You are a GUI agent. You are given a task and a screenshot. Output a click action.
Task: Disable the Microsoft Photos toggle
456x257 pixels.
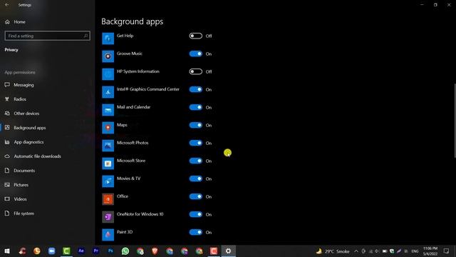[x=196, y=143]
